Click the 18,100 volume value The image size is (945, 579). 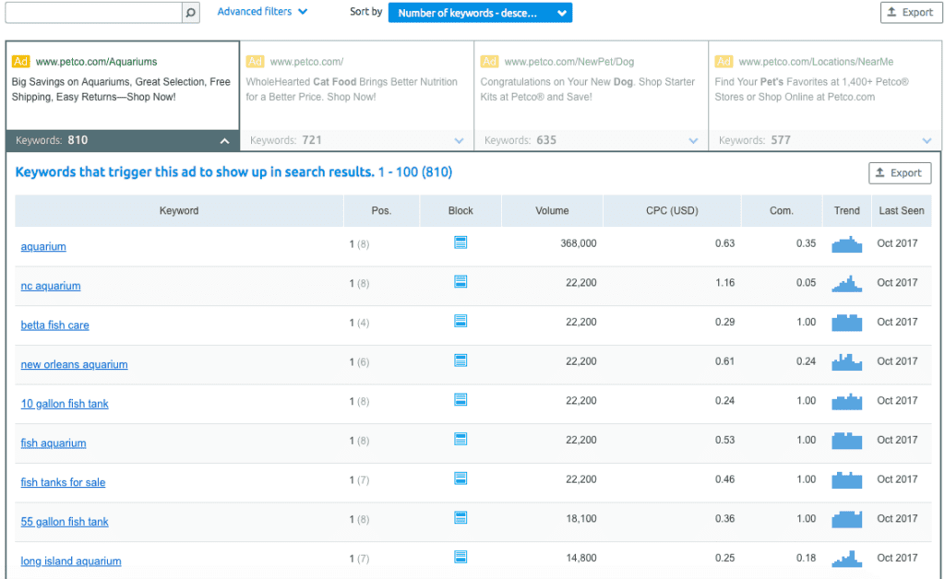(581, 518)
